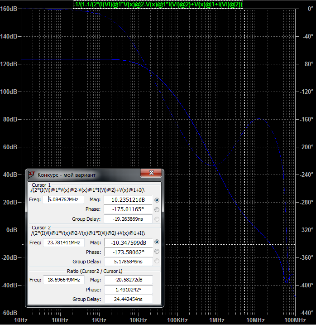This screenshot has height=325, width=316.
Task: Click the 0dB left axis label
Action: 12,230
